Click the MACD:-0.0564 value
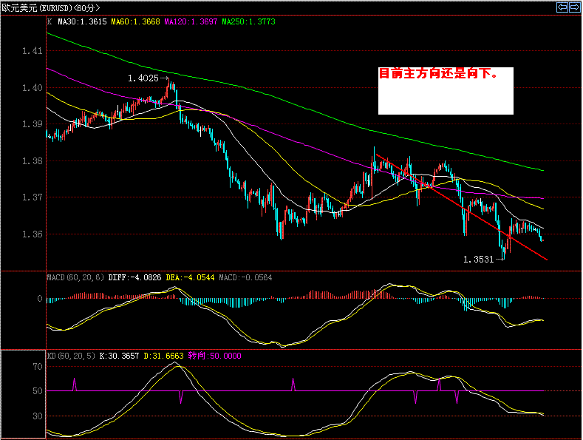The height and width of the screenshot is (440, 583). (x=245, y=277)
